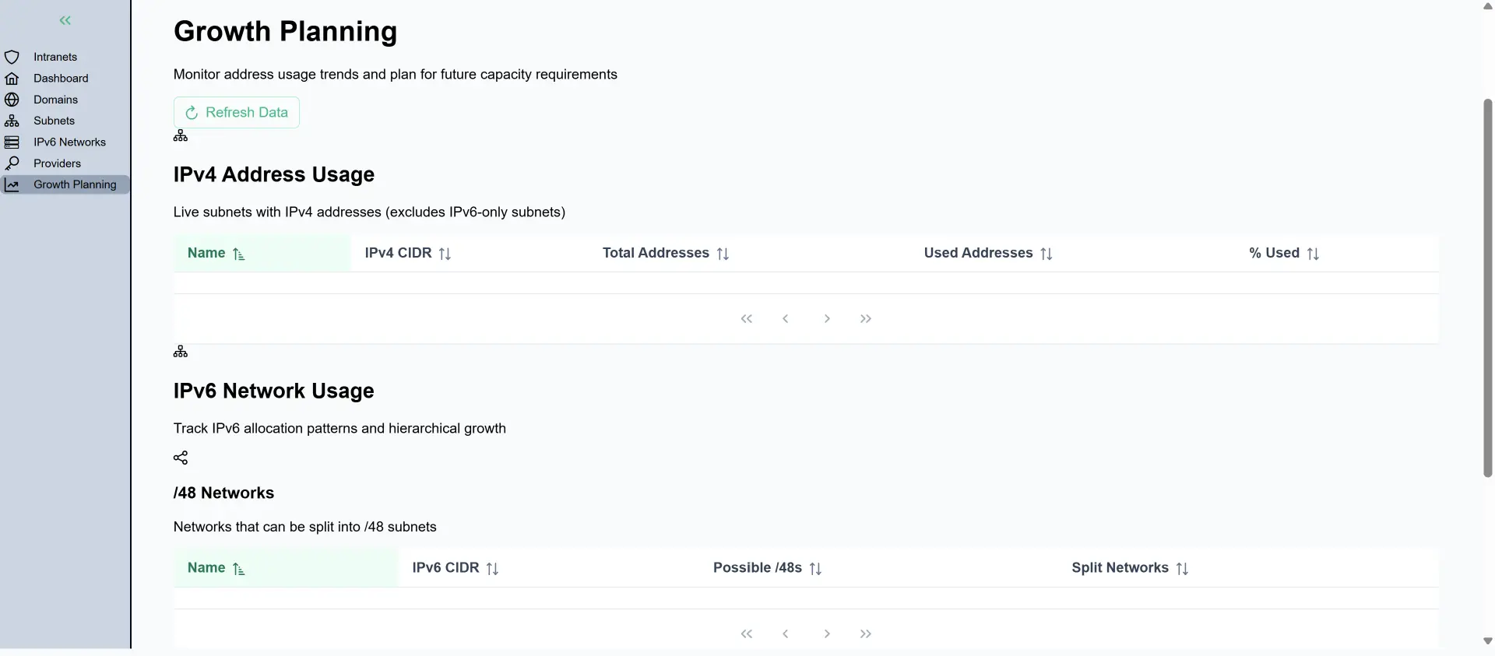Open Providers in the sidebar menu
This screenshot has height=656, width=1495.
pos(57,163)
